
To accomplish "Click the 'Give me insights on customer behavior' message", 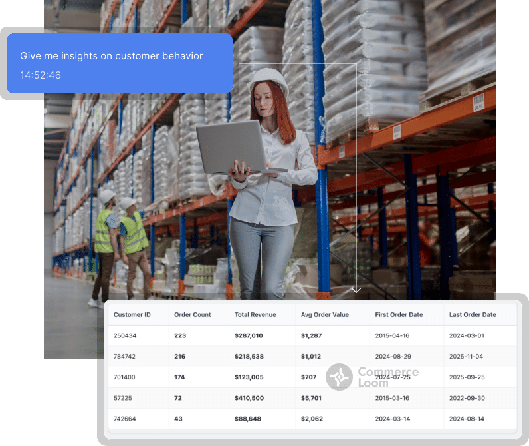I will 112,56.
